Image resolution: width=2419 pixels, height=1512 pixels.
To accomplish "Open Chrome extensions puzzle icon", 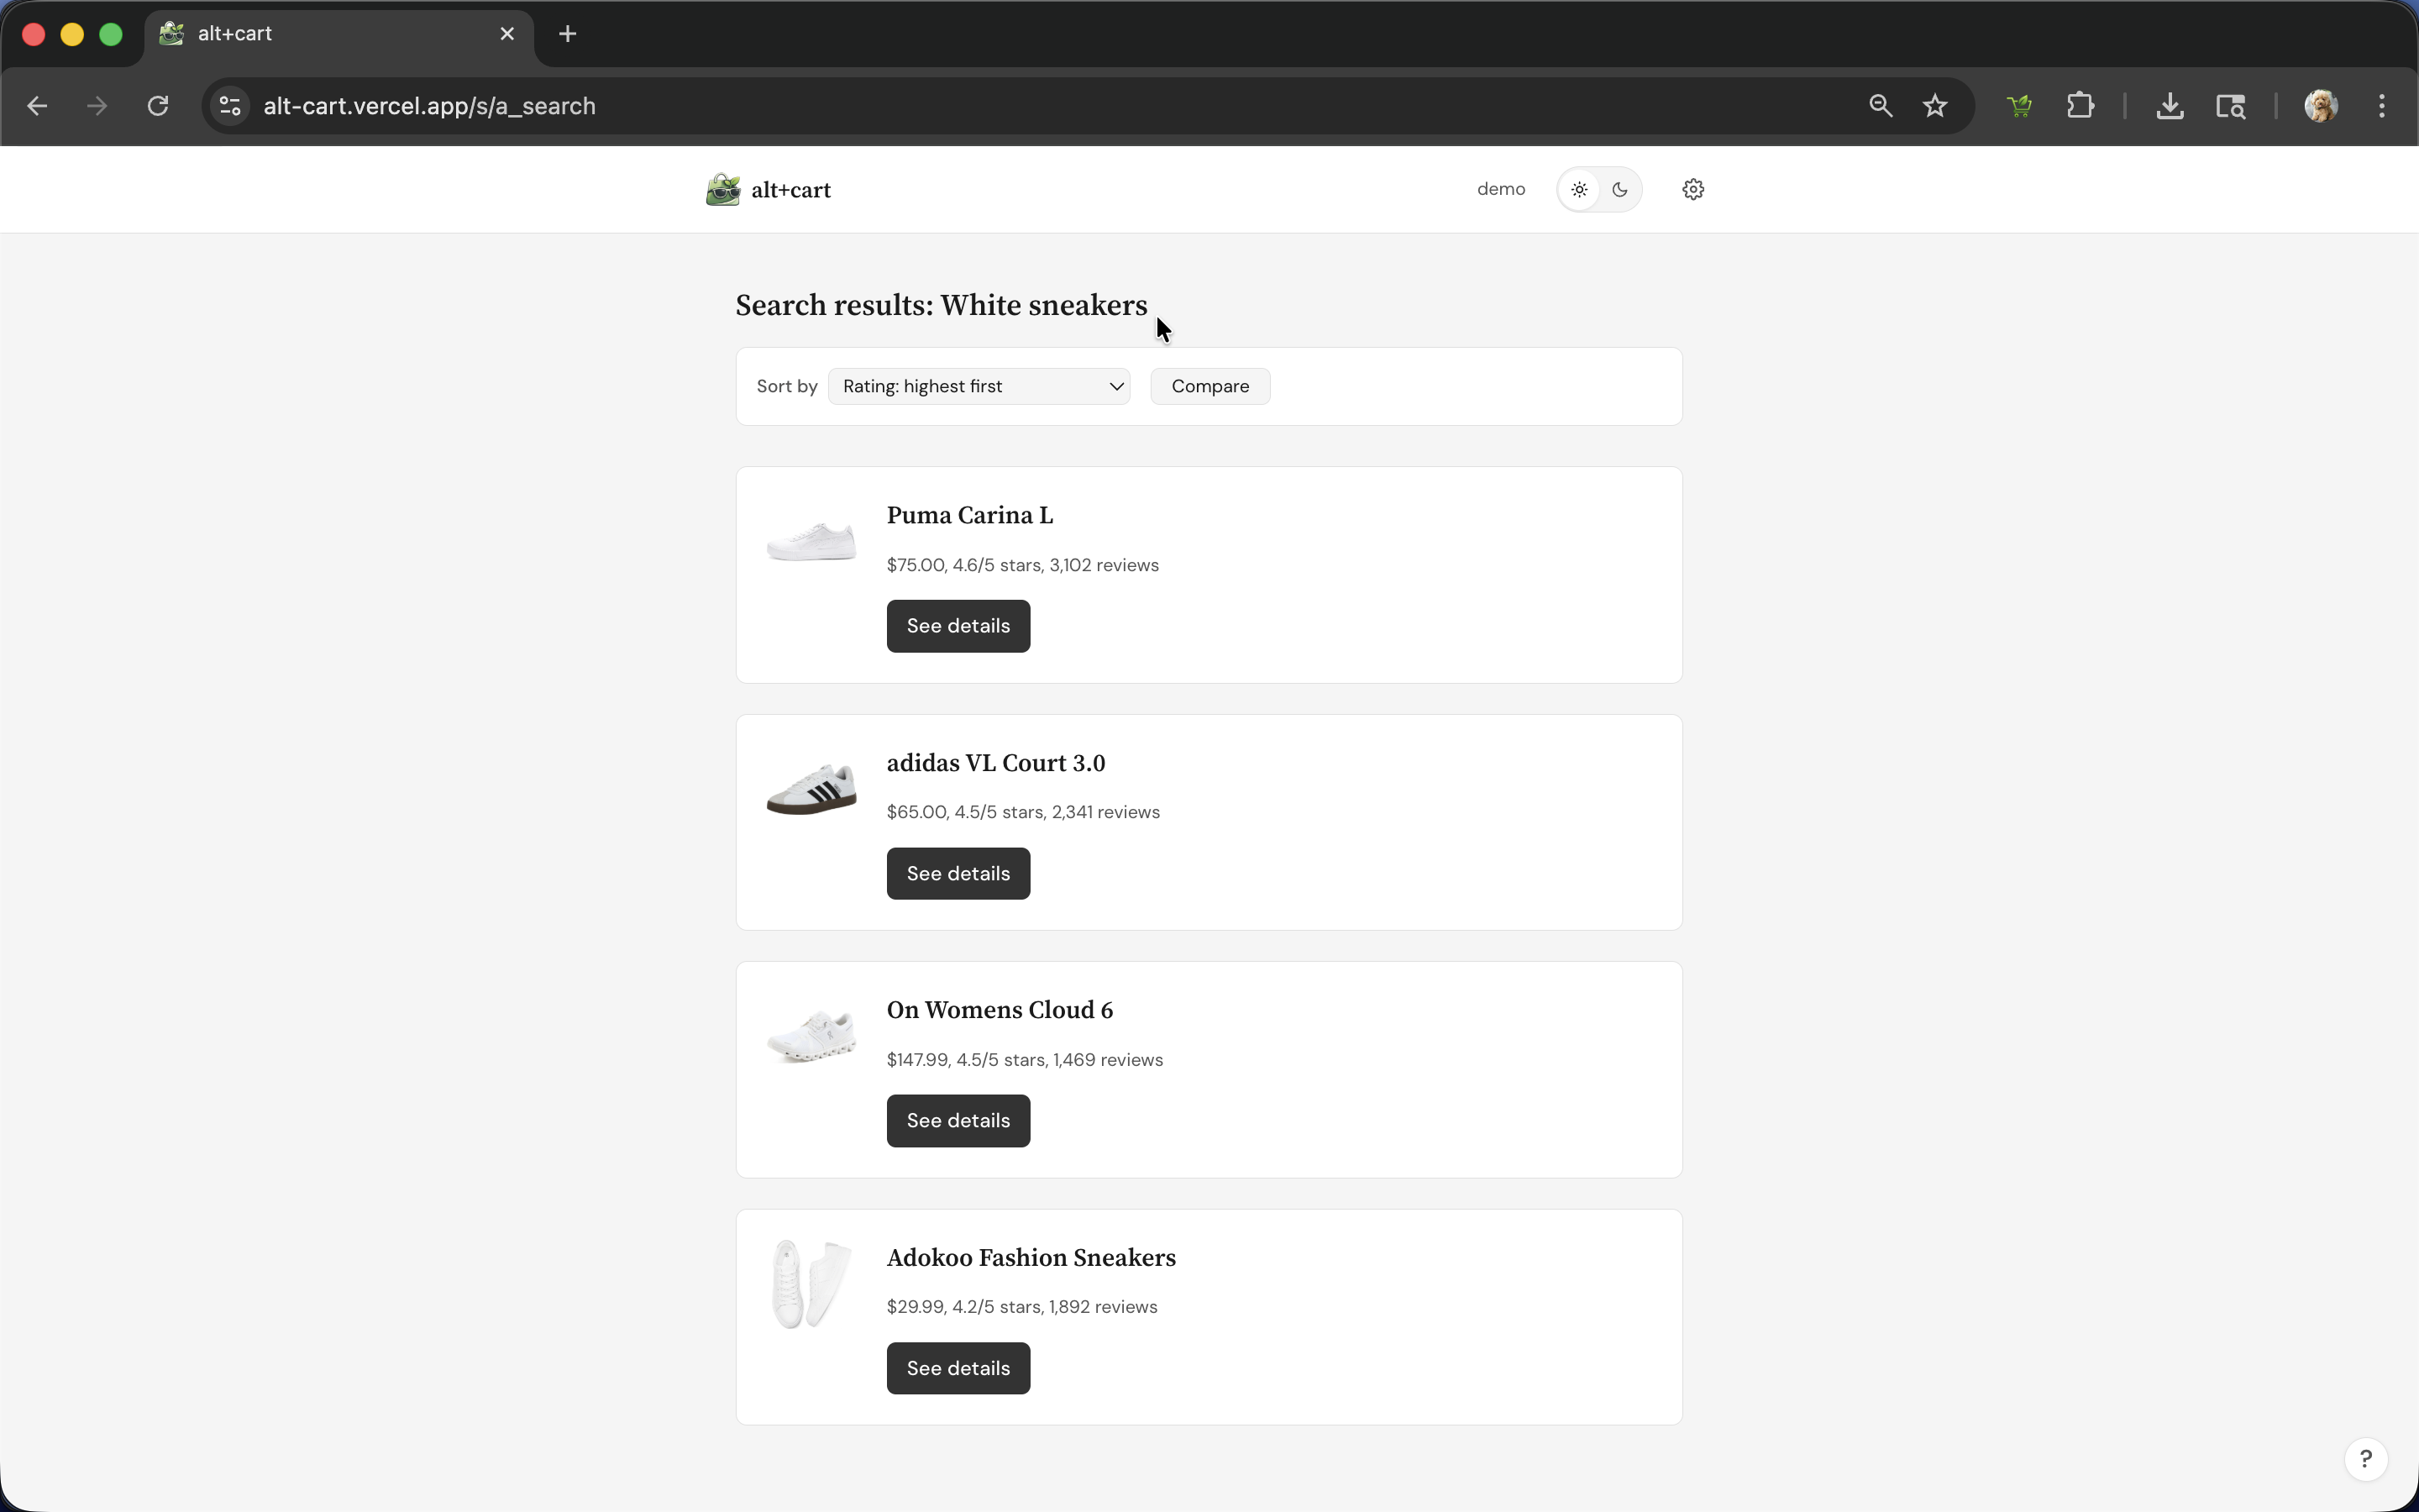I will (2081, 105).
